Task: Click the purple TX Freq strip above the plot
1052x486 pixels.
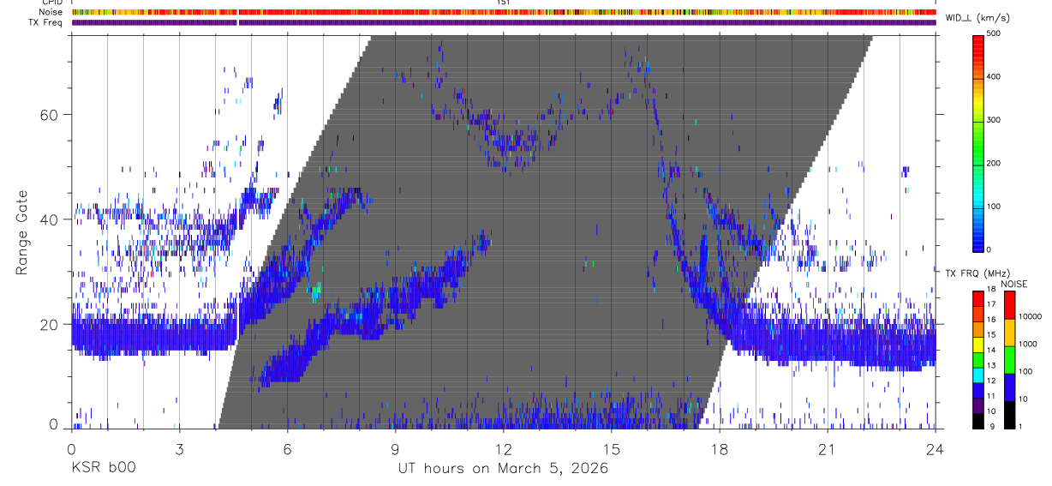Action: (x=504, y=22)
